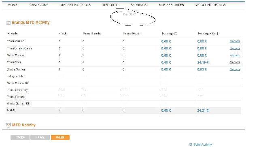
Task: Go to the CAMPAIGNS section
Action: [39, 5]
